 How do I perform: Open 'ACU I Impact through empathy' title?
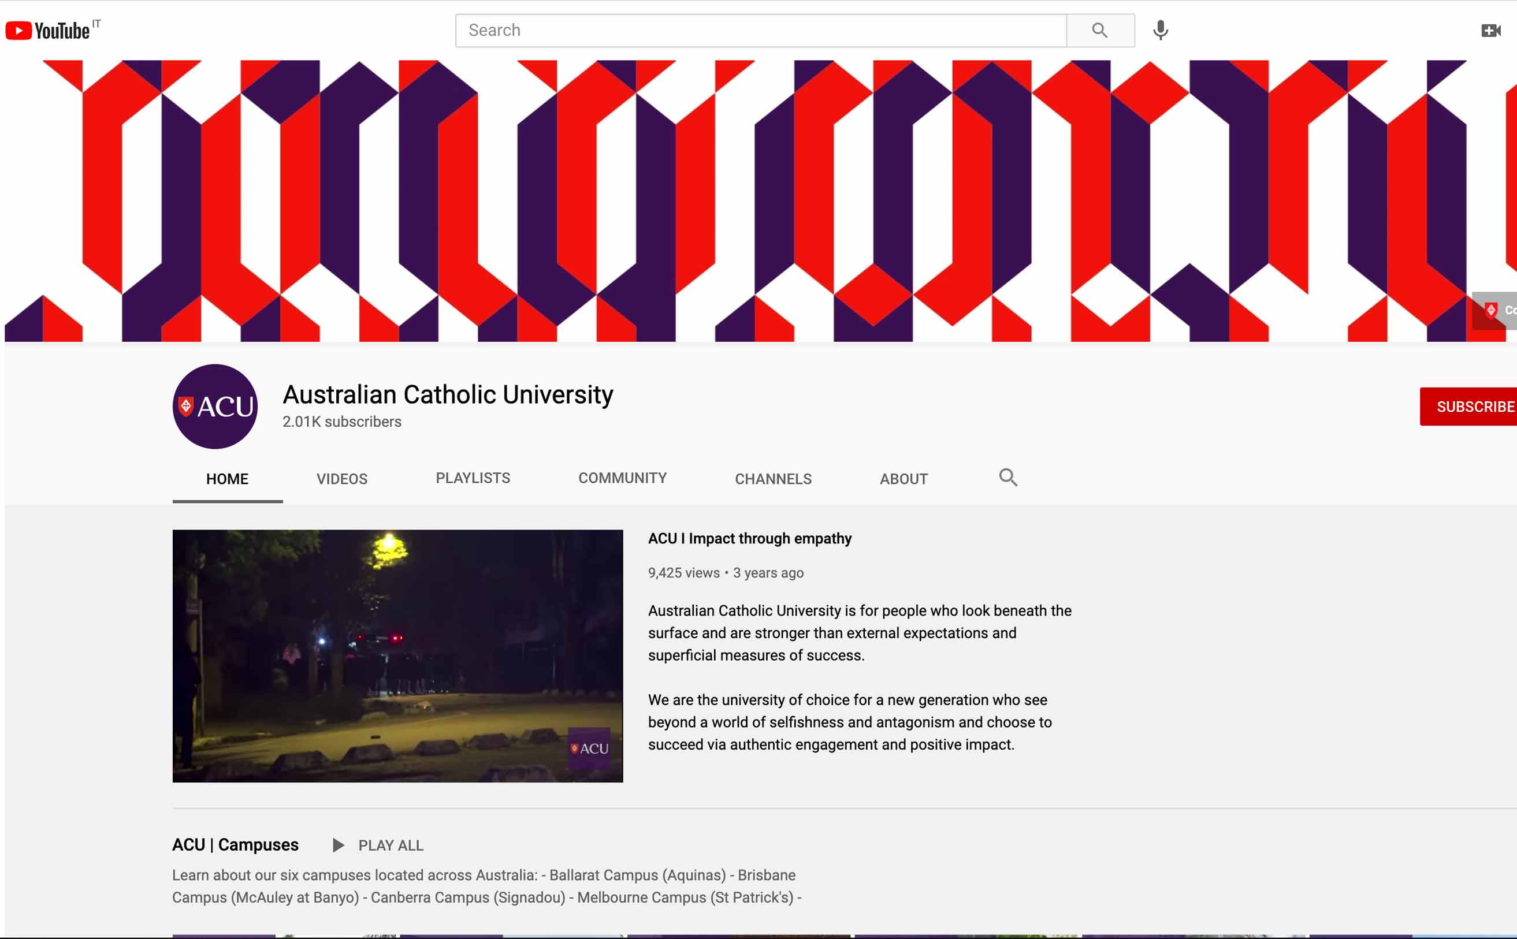(x=750, y=538)
